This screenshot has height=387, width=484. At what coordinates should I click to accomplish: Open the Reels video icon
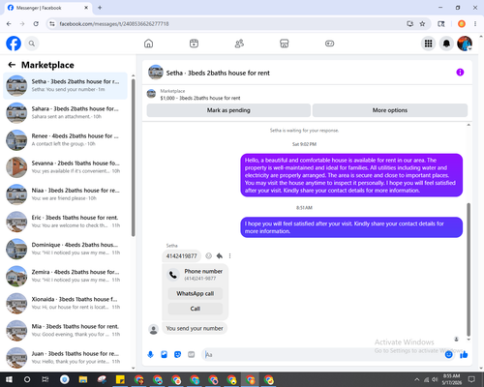pos(194,44)
